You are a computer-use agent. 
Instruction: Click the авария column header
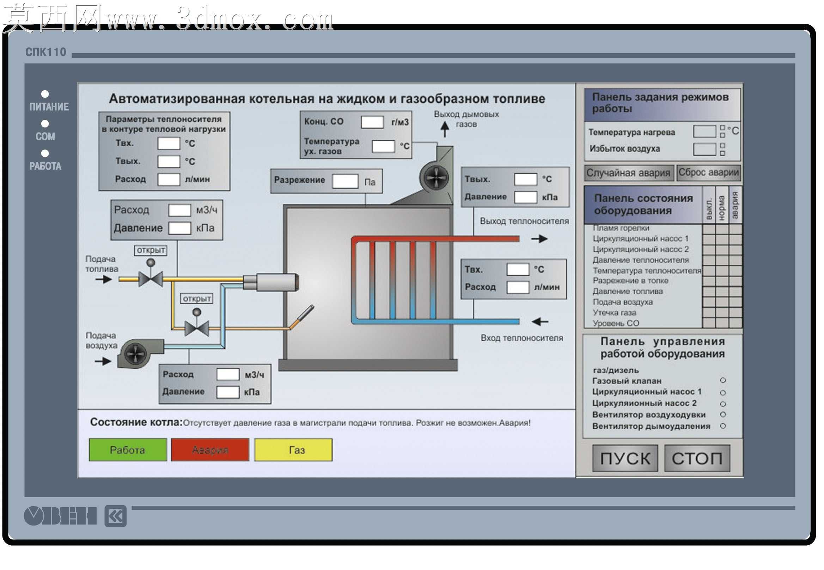[x=735, y=206]
